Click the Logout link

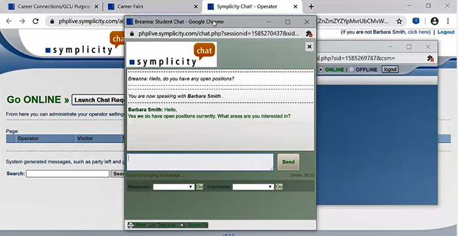coord(446,32)
